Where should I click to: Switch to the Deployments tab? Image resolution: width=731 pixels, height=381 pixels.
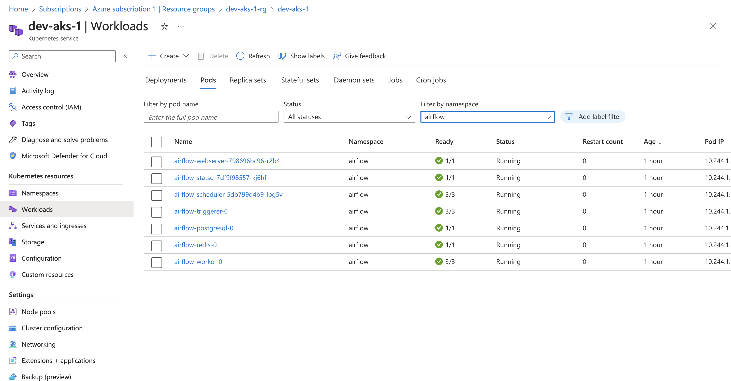166,80
